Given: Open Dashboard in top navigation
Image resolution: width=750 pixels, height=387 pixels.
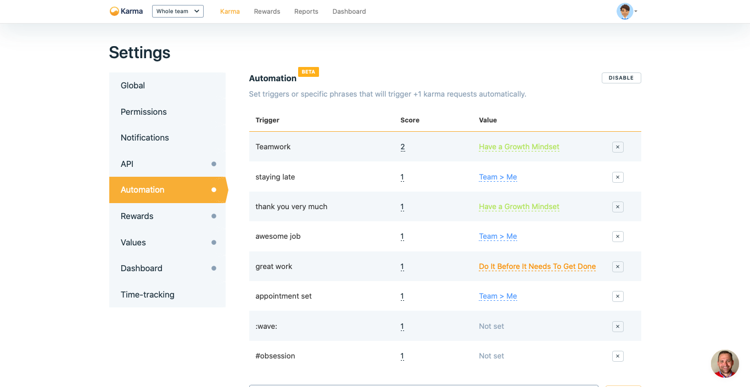Looking at the screenshot, I should point(349,12).
